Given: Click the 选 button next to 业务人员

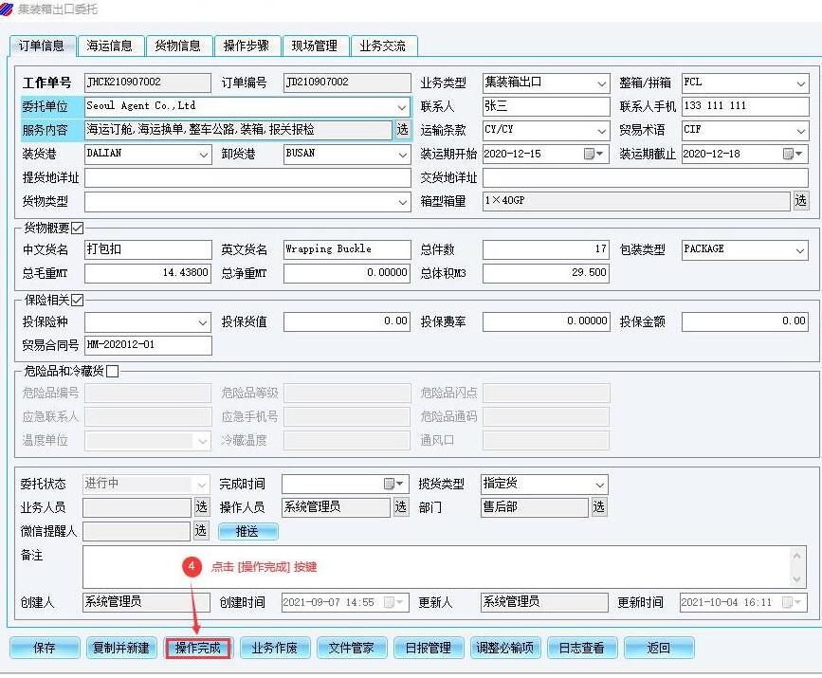Looking at the screenshot, I should coord(201,507).
